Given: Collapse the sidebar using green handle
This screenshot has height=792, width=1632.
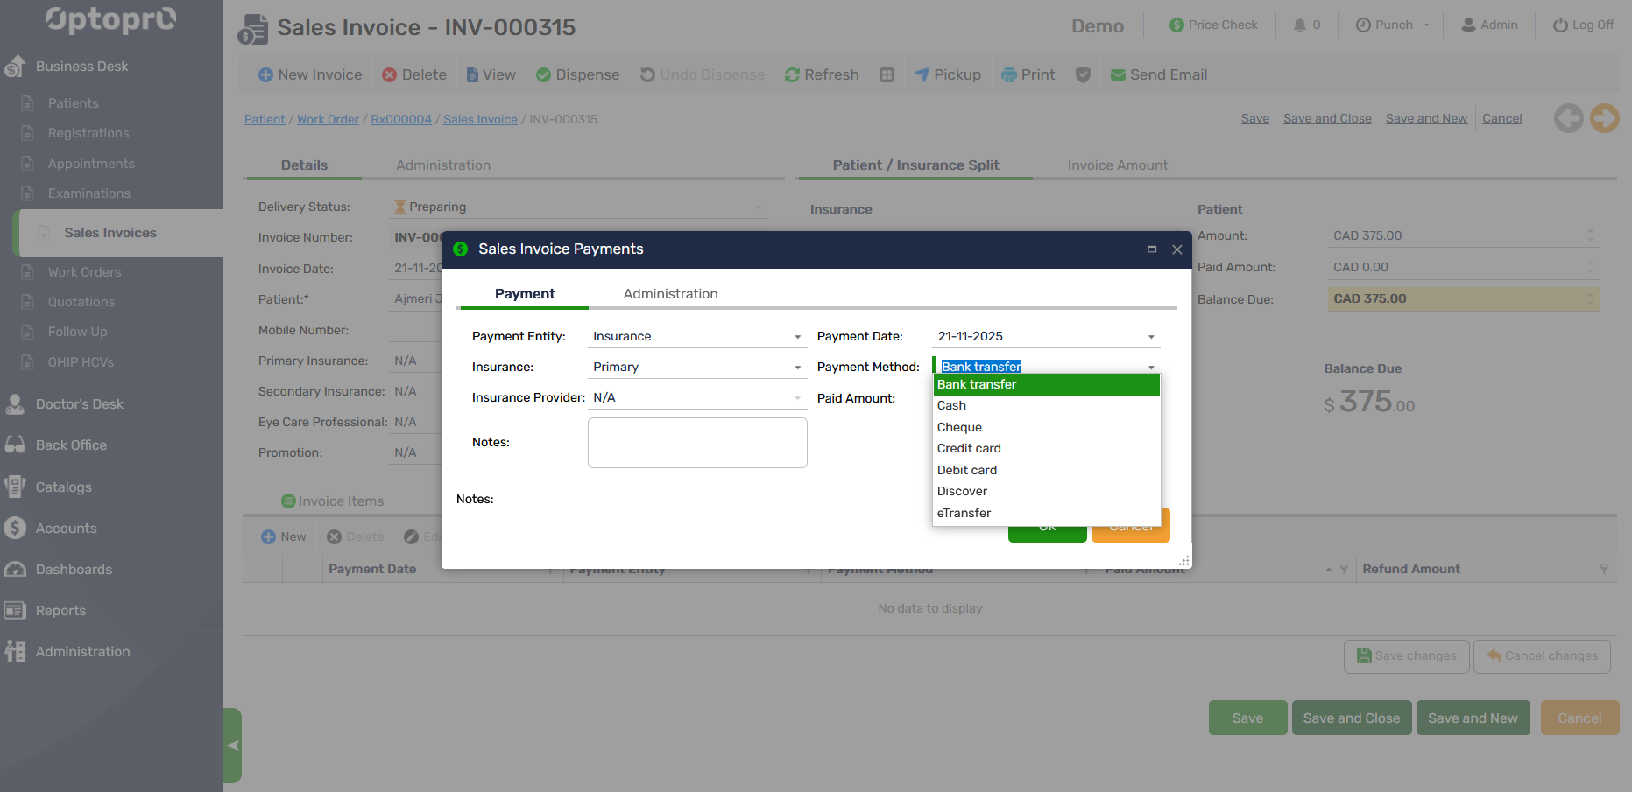Looking at the screenshot, I should coord(232,746).
